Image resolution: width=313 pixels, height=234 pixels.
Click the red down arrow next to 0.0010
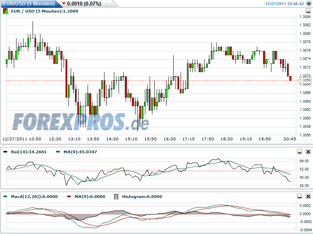(64, 4)
